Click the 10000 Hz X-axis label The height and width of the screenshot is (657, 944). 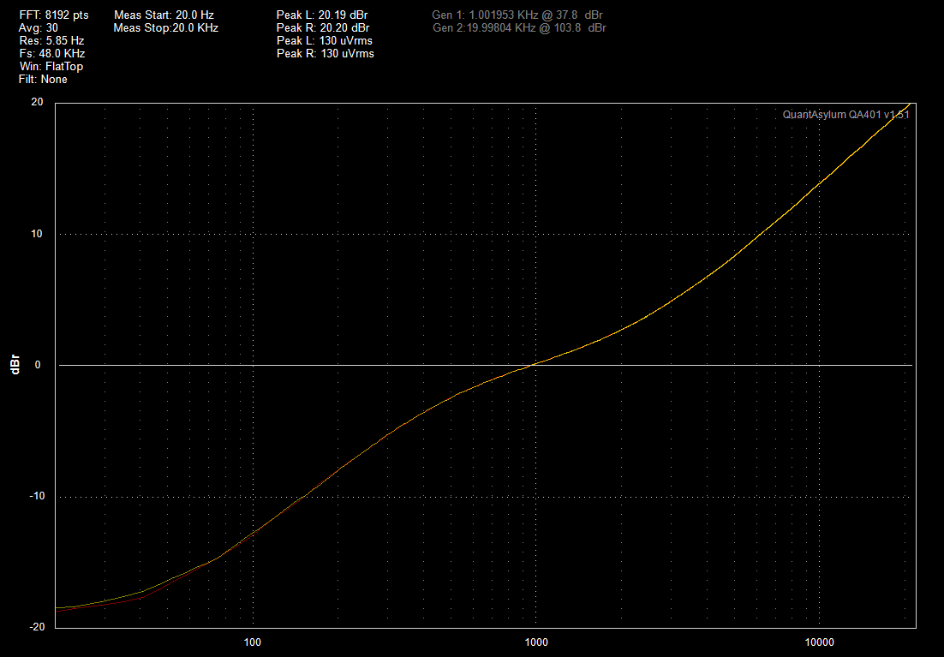point(819,642)
